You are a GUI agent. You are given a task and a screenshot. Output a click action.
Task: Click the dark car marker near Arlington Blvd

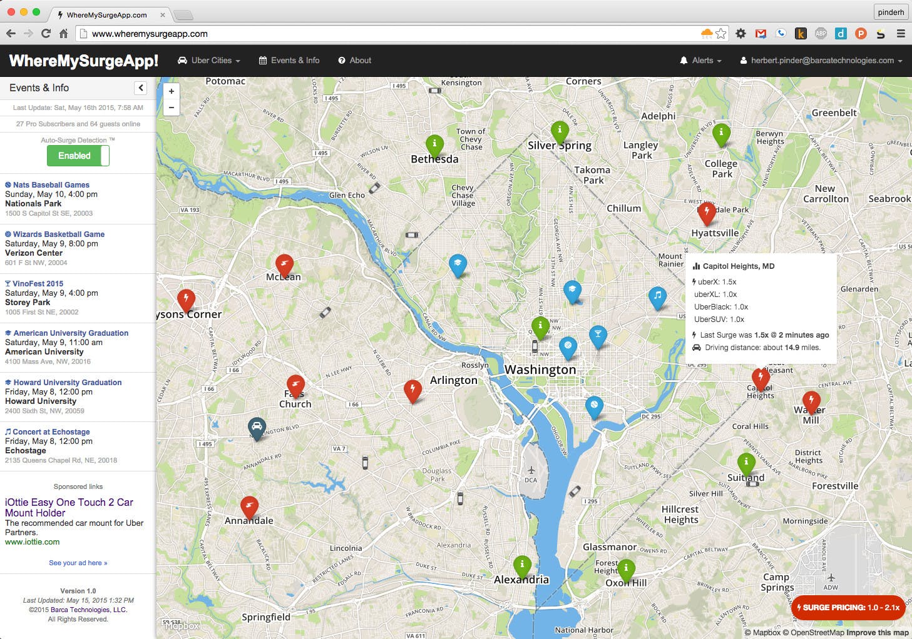coord(257,428)
